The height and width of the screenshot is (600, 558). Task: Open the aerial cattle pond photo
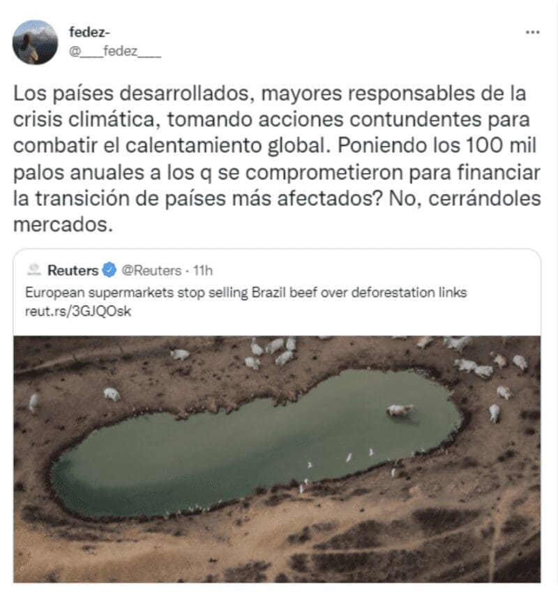click(277, 459)
